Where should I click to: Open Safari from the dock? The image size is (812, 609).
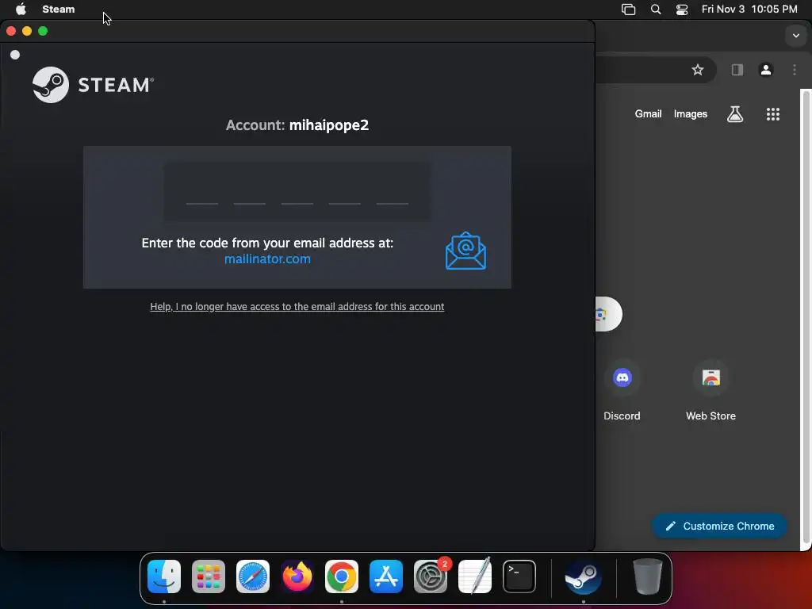[253, 576]
